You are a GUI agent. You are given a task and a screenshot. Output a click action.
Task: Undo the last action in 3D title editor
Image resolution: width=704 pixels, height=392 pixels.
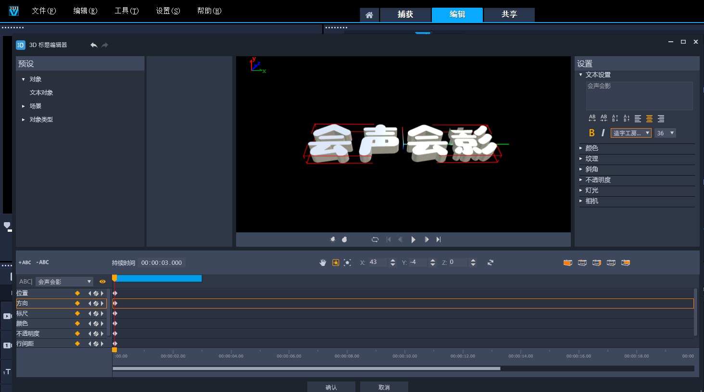pyautogui.click(x=94, y=45)
